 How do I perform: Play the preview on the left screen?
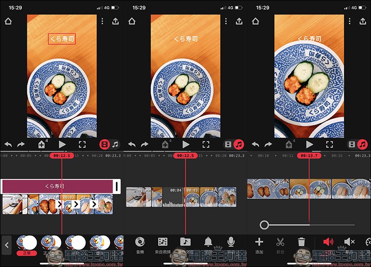[62, 144]
